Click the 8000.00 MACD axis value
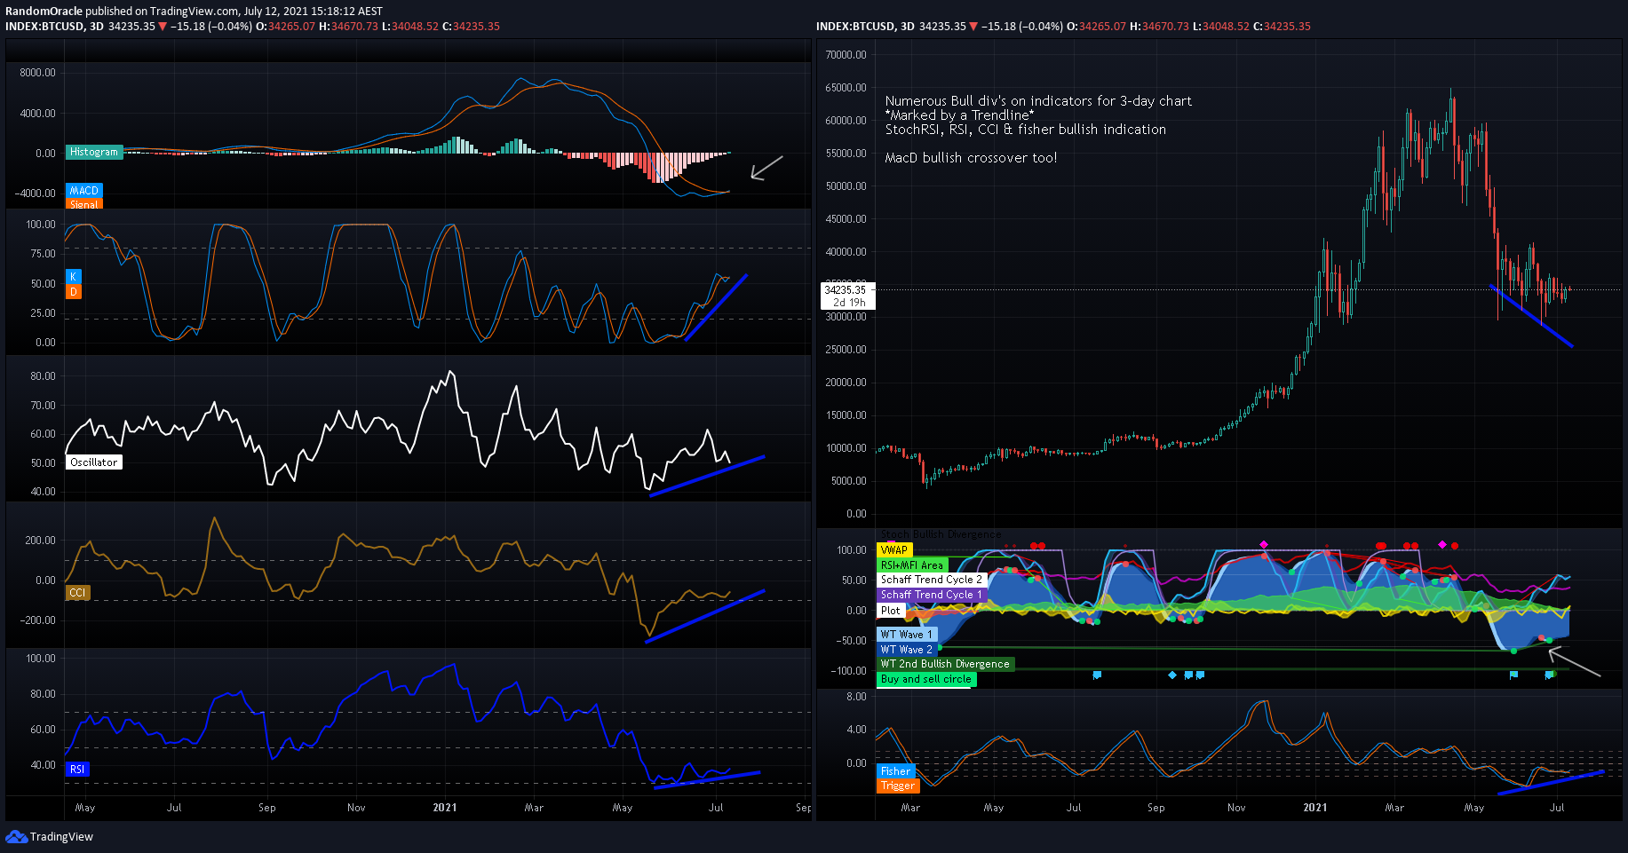 37,73
